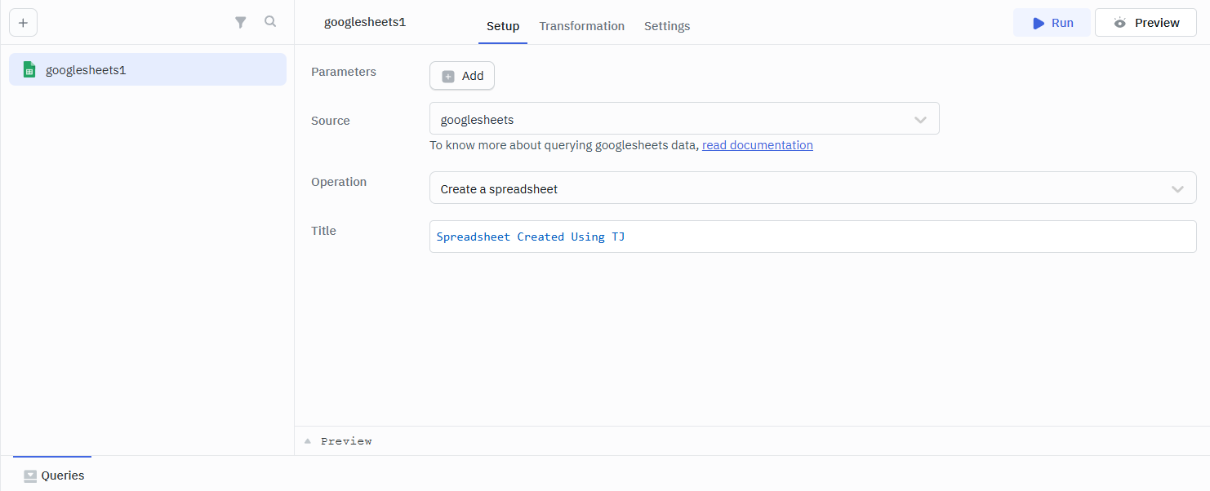Switch to the Transformation tab

581,26
